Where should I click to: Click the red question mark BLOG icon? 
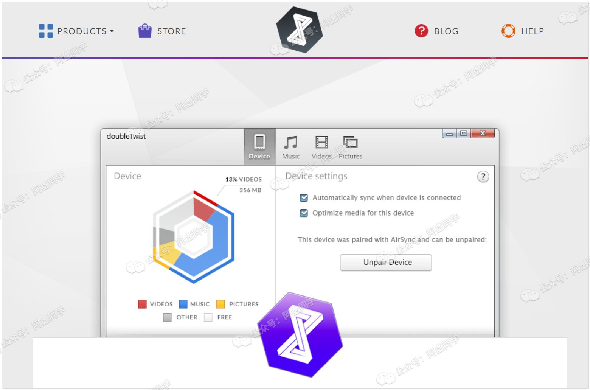coord(421,31)
